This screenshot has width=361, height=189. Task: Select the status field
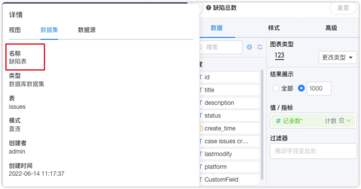click(x=229, y=116)
